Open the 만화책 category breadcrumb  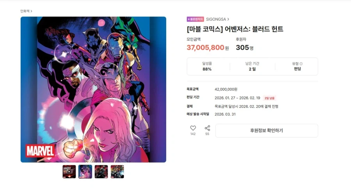pyautogui.click(x=25, y=11)
